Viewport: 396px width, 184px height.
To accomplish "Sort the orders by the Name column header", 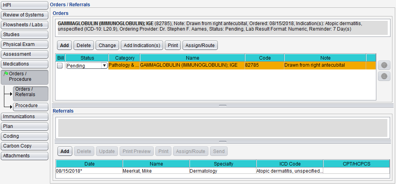I will click(x=192, y=58).
